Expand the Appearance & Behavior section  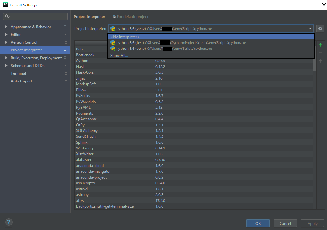[x=6, y=27]
